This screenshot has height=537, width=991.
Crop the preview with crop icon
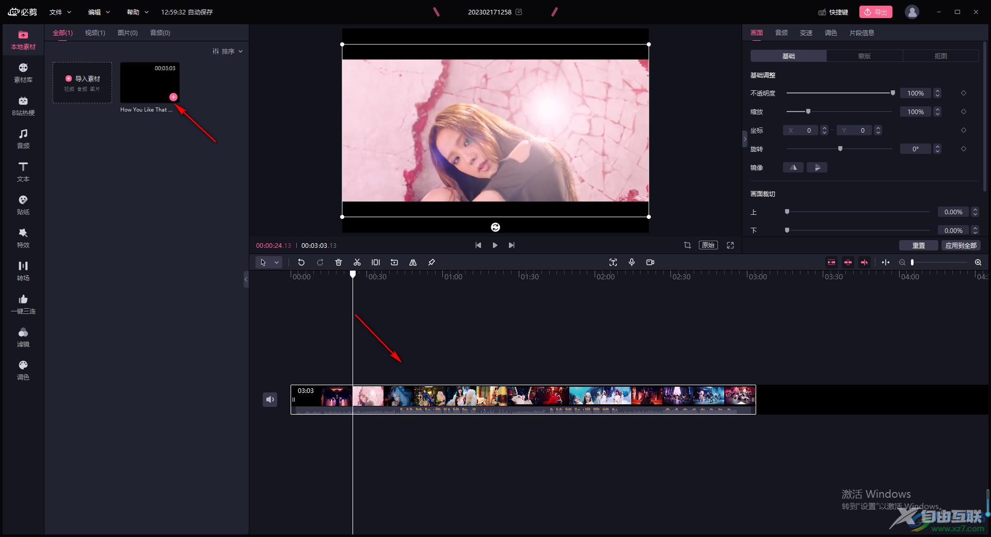pyautogui.click(x=688, y=245)
